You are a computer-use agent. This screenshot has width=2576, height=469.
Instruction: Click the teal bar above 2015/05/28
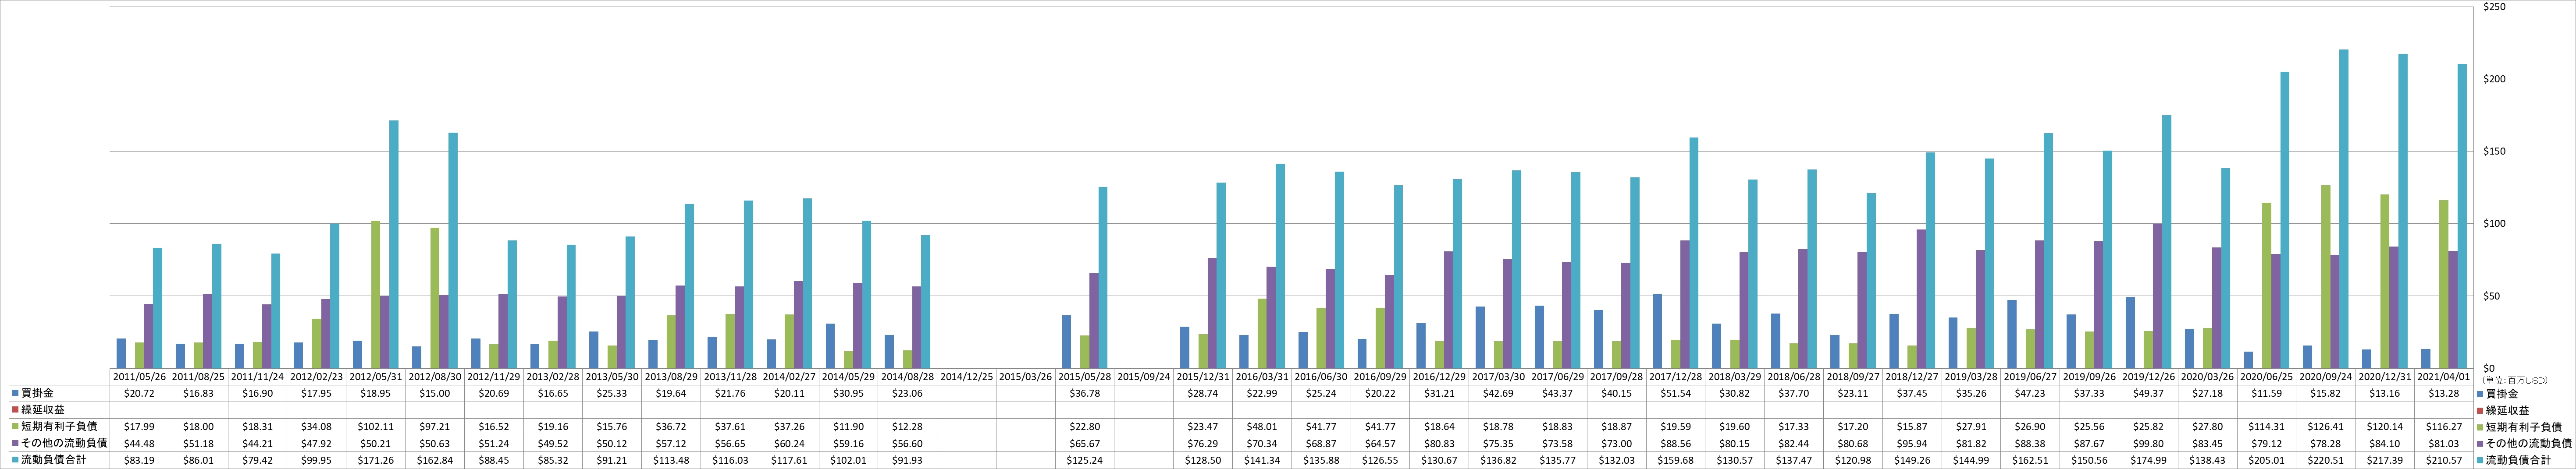(1103, 277)
